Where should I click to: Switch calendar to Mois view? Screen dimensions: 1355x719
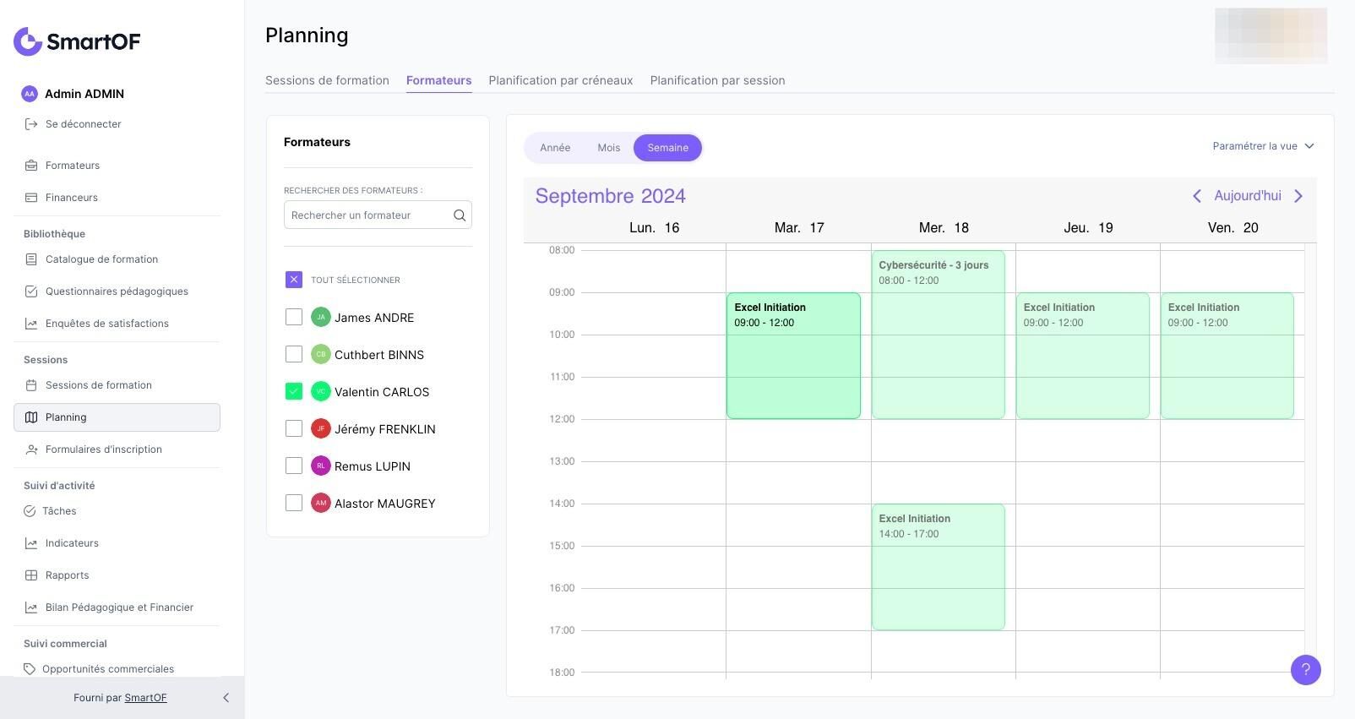click(608, 148)
